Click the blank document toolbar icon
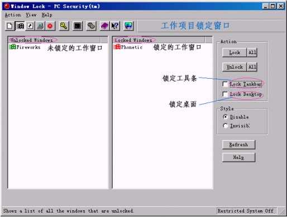Viewport: 287px width, 217px height. [x=9, y=26]
